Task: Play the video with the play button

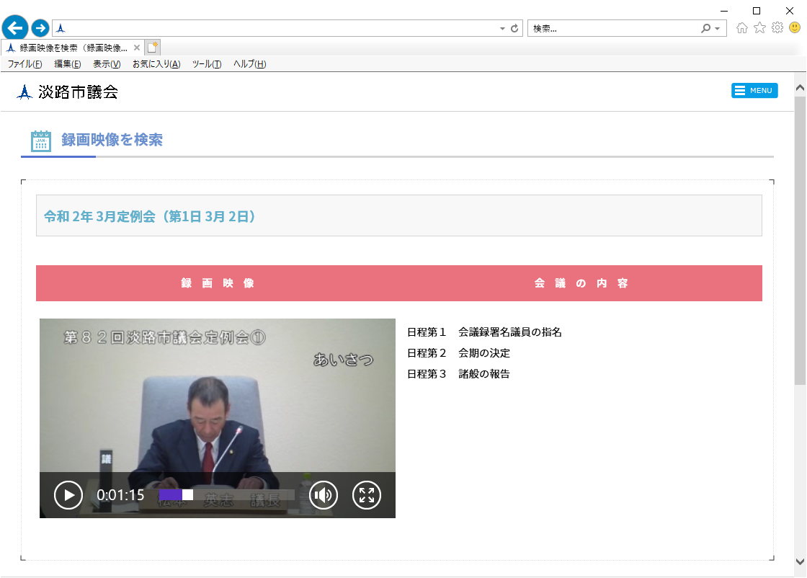Action: (x=68, y=495)
